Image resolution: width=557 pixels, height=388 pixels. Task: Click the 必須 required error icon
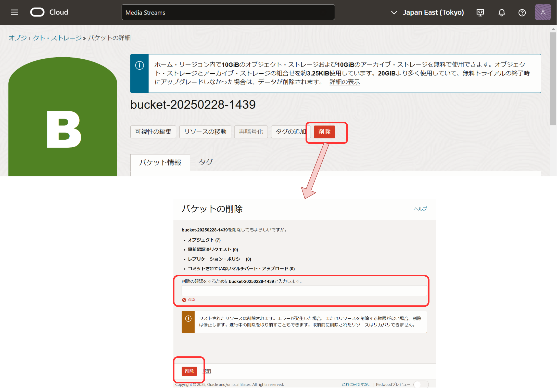184,300
